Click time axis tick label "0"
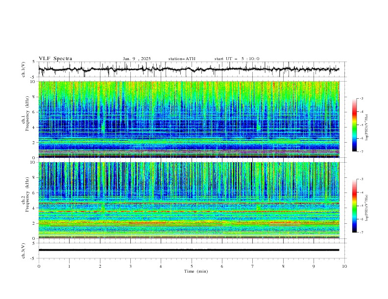 click(39, 266)
